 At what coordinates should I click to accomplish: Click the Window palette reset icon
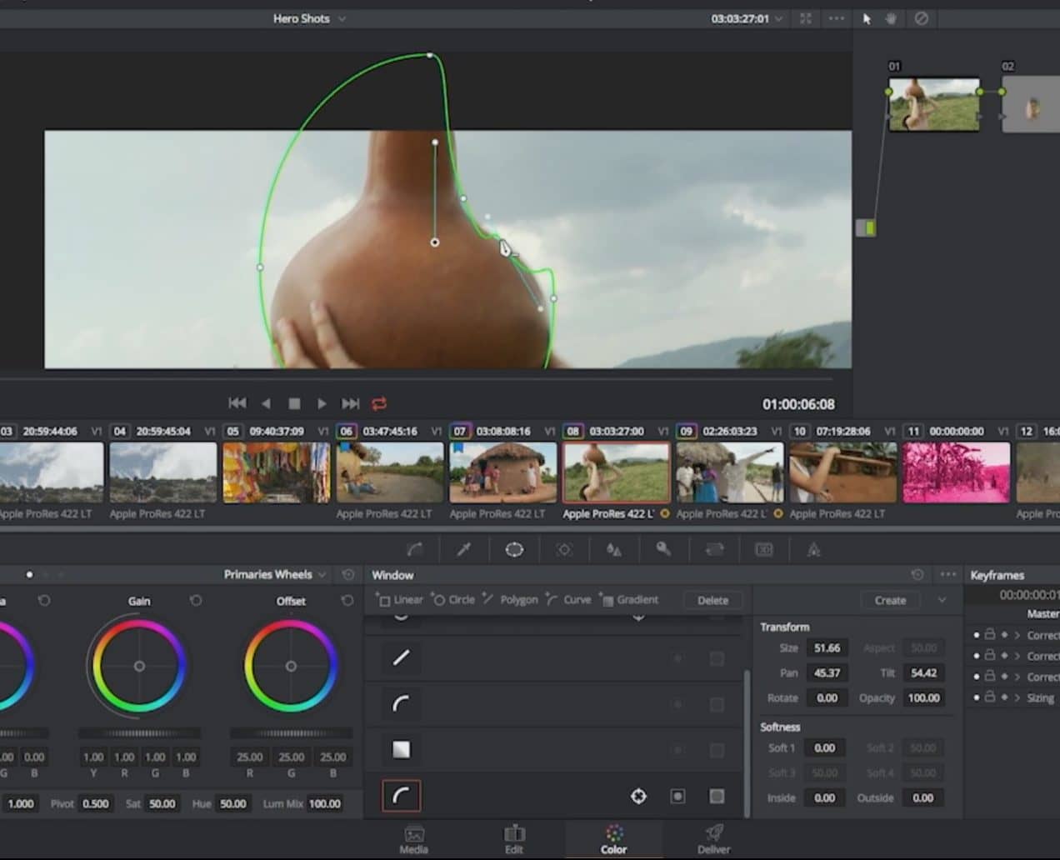tap(917, 574)
